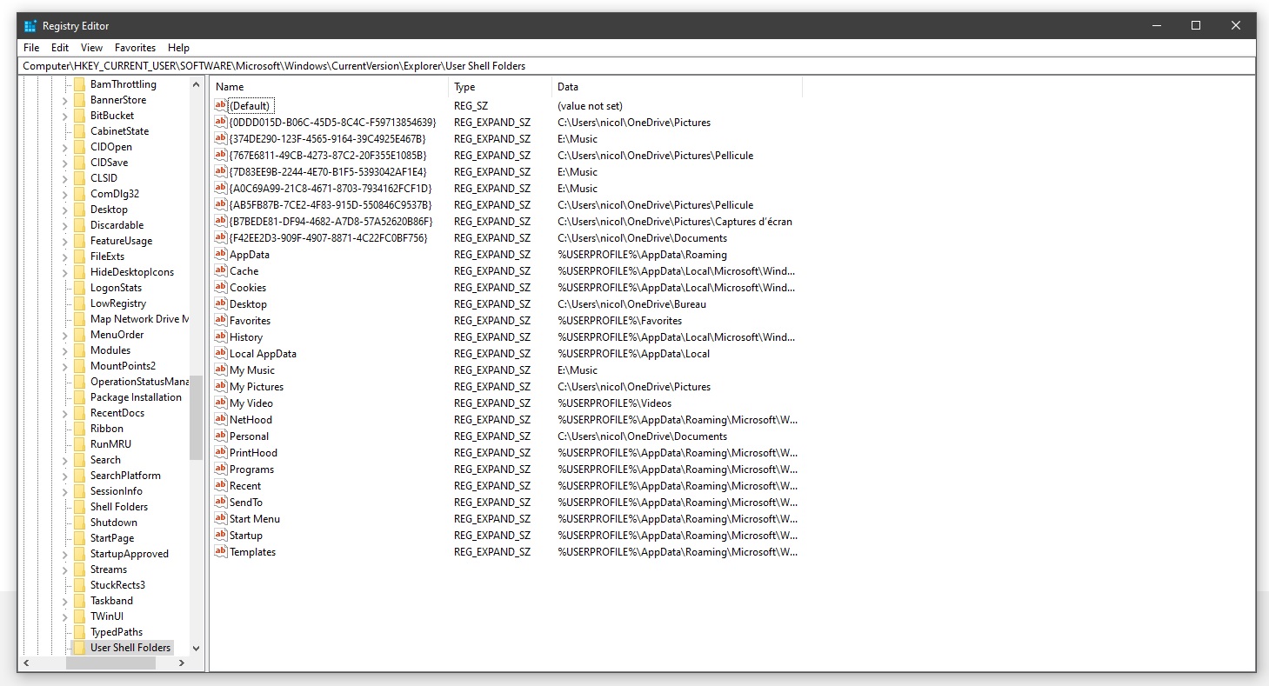The width and height of the screenshot is (1269, 686).
Task: Click data cell ending 'Captures d'écran'
Action: point(675,222)
